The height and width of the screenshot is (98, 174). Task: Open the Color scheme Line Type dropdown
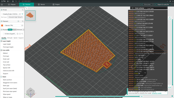[156, 8]
